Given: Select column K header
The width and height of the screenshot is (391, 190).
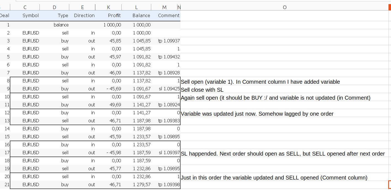Looking at the screenshot, I should [108, 7].
